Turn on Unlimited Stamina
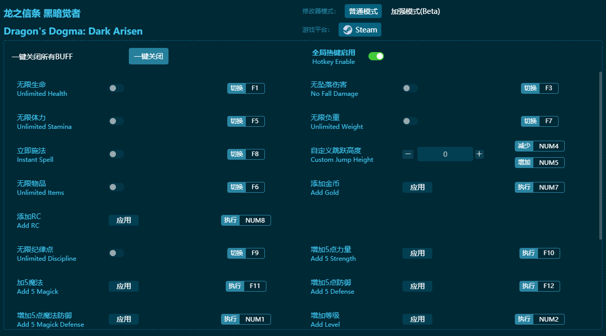This screenshot has height=336, width=606. (116, 121)
